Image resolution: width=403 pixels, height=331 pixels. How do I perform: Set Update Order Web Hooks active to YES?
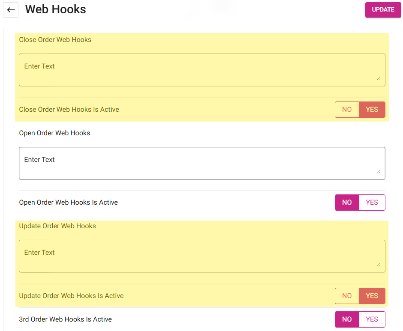372,296
